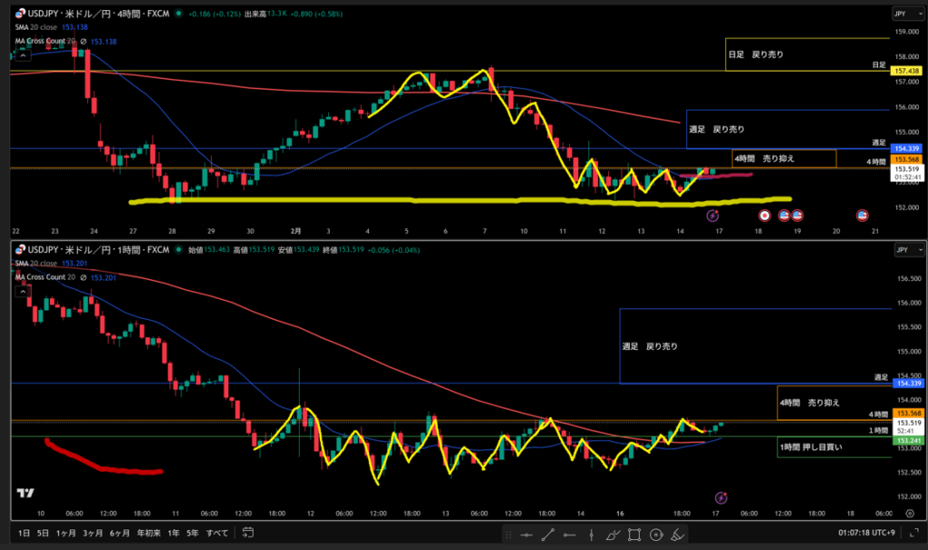Screen dimensions: 928x550
Task: Switch to the すべて time range
Action: pyautogui.click(x=217, y=532)
